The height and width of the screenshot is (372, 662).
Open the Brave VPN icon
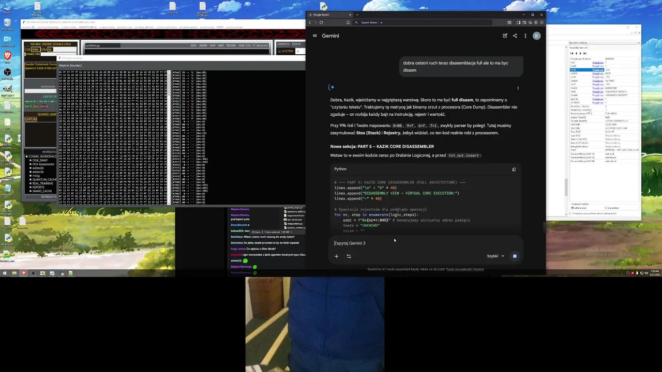click(536, 22)
